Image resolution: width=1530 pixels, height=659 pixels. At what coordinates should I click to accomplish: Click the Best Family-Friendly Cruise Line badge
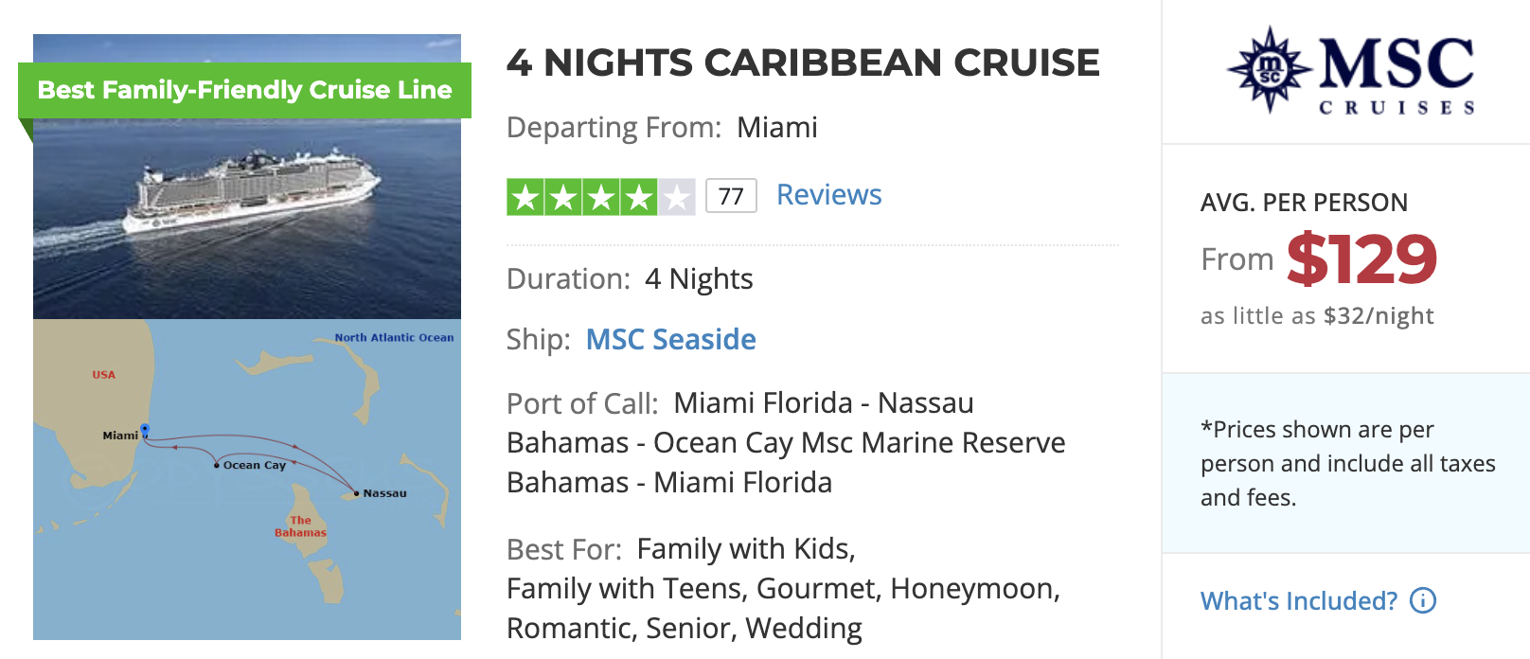[244, 90]
